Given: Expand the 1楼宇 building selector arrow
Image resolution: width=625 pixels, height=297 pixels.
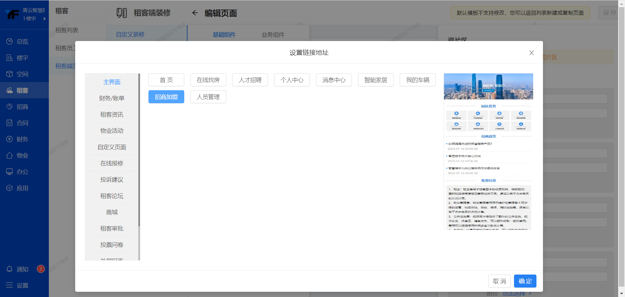Looking at the screenshot, I should tap(45, 19).
